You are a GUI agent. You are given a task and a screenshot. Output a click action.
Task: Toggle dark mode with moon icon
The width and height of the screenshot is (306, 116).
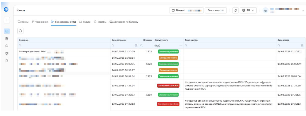(x=236, y=10)
